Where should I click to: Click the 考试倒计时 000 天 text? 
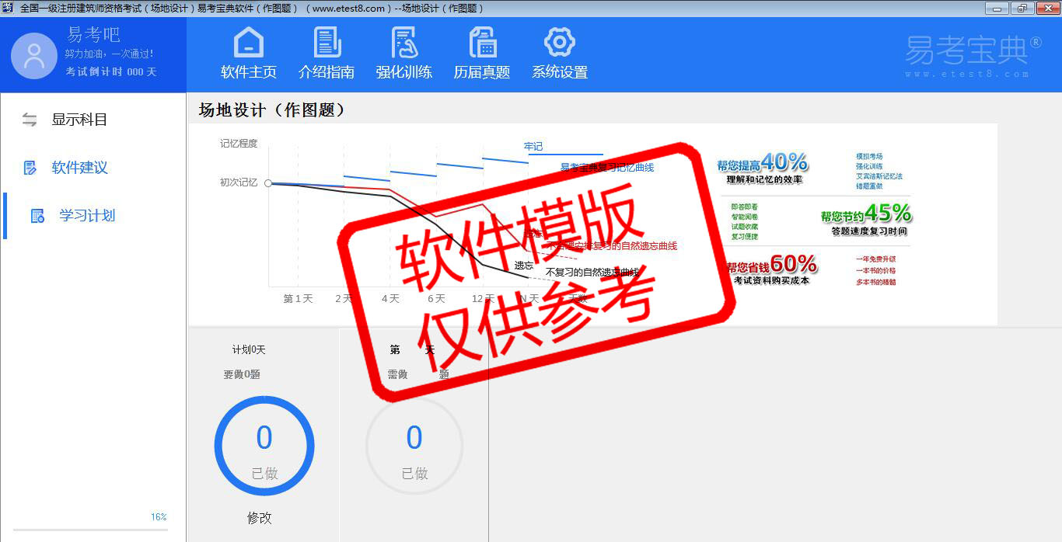[x=111, y=71]
